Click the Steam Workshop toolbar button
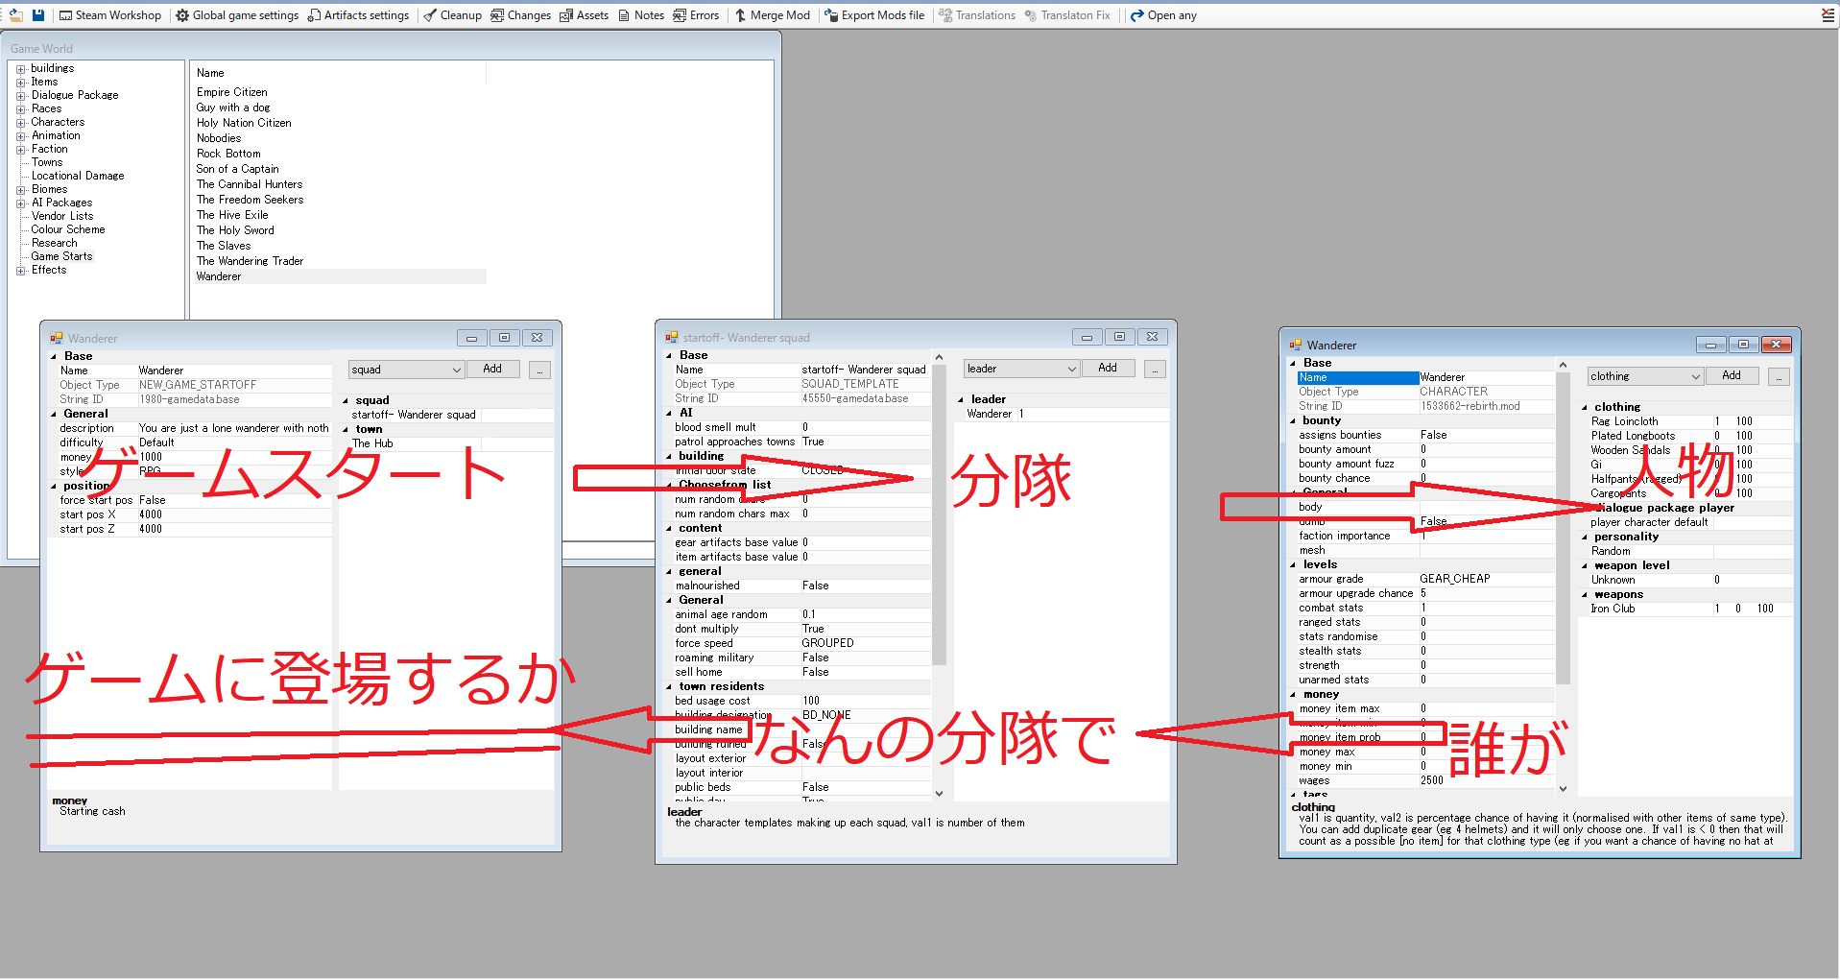Screen dimensions: 1840x980 coord(110,15)
